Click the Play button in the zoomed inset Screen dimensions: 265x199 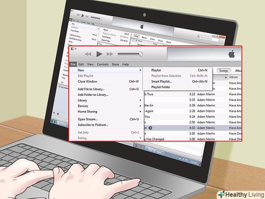[x=99, y=54]
